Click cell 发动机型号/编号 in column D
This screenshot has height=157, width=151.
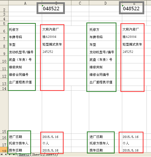click(102, 52)
